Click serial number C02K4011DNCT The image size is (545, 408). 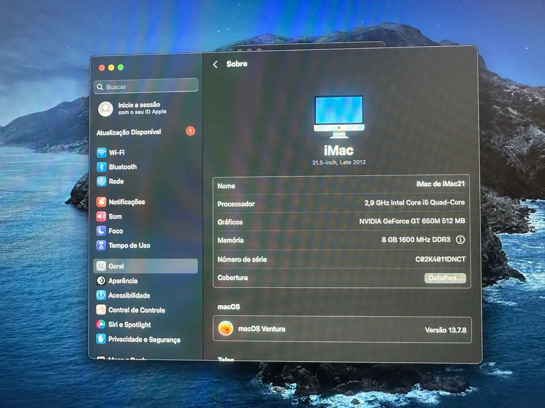click(x=441, y=259)
